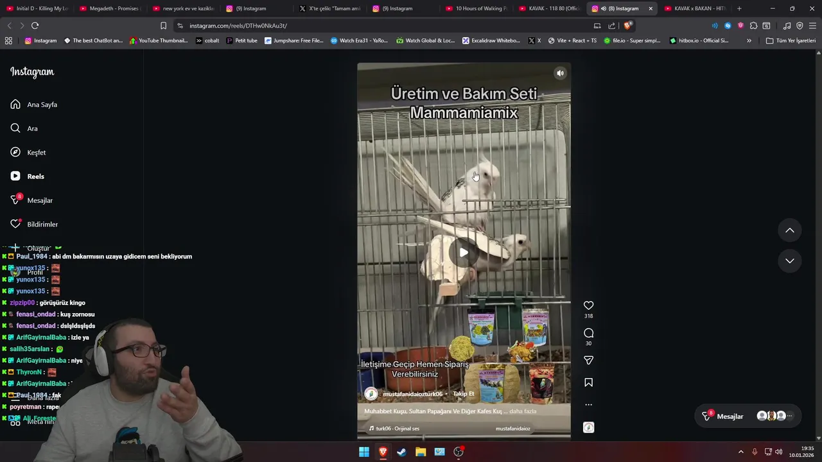Switch to 'KAVAK x BAKAN' YouTube tab
The width and height of the screenshot is (822, 462).
[x=695, y=8]
